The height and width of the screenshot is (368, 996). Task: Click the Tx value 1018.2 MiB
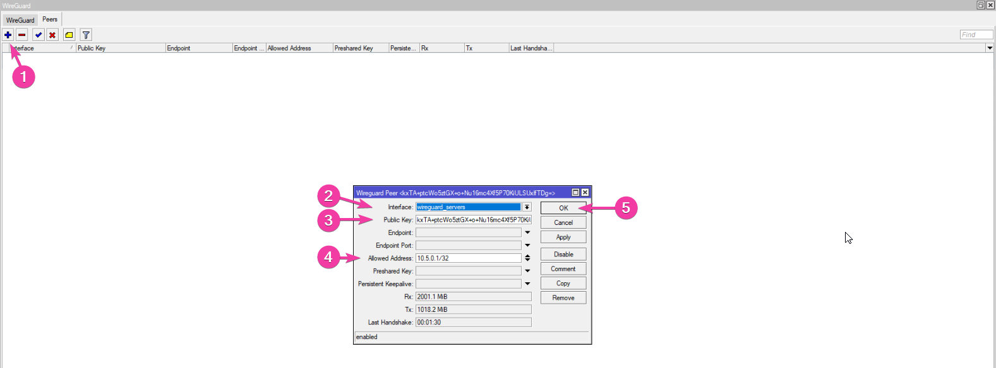(x=473, y=309)
